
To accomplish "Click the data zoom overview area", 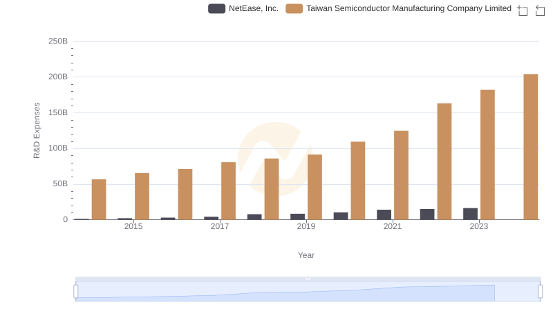I will pos(308,292).
